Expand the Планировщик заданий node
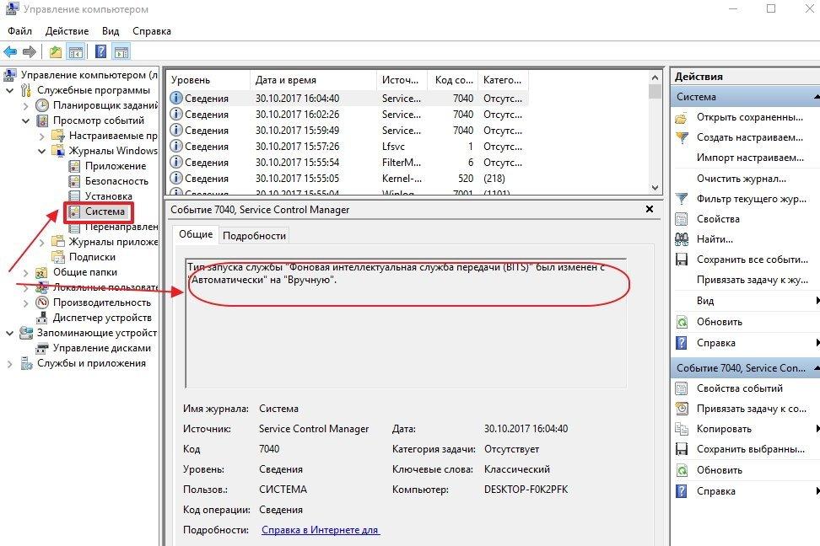 tap(25, 105)
